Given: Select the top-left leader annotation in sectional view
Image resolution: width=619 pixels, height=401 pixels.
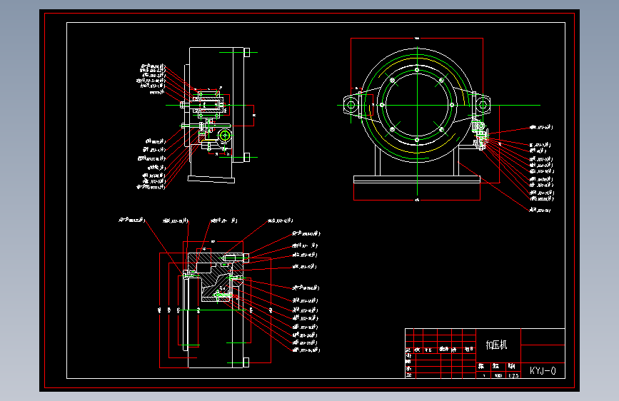Looking at the screenshot, I should click(132, 220).
